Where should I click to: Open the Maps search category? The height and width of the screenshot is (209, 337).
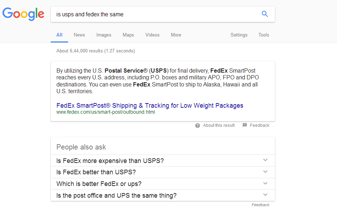[128, 35]
